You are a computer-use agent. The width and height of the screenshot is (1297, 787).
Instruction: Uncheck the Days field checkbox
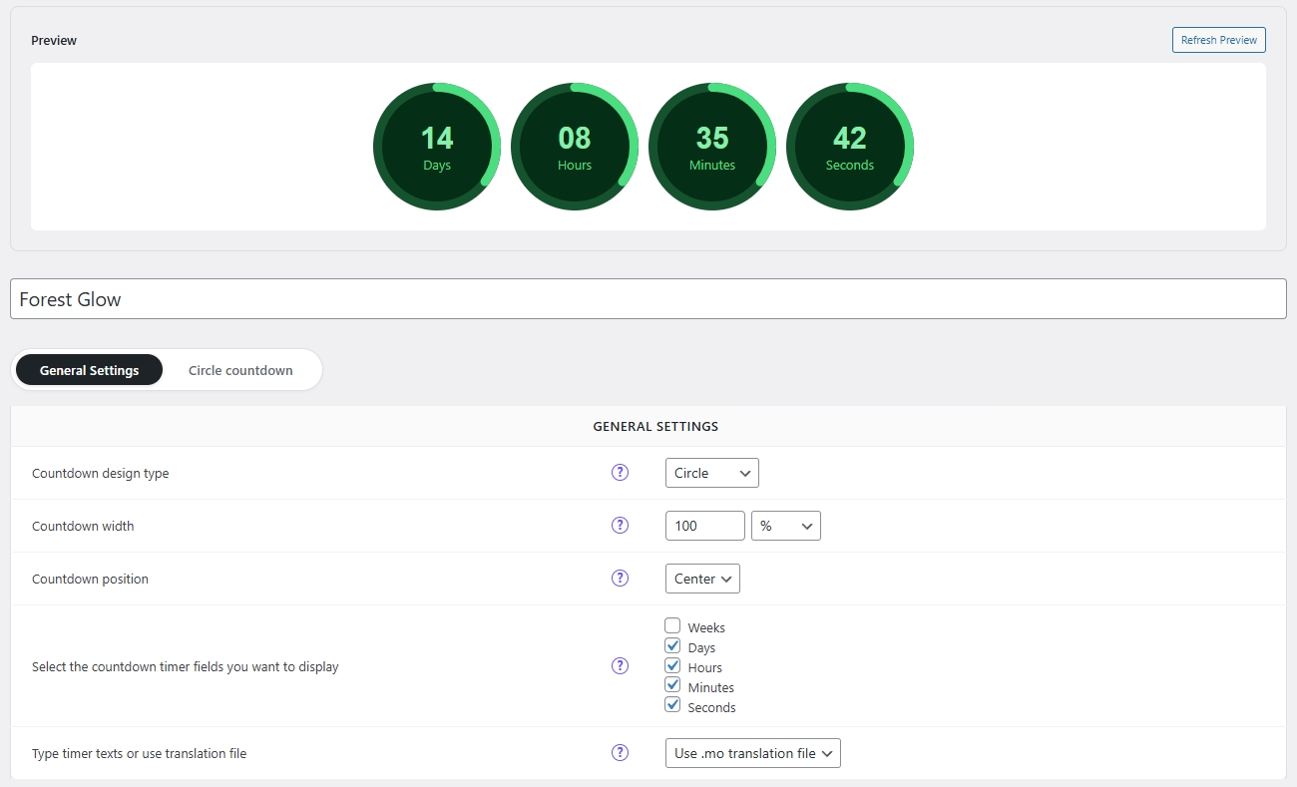[672, 646]
